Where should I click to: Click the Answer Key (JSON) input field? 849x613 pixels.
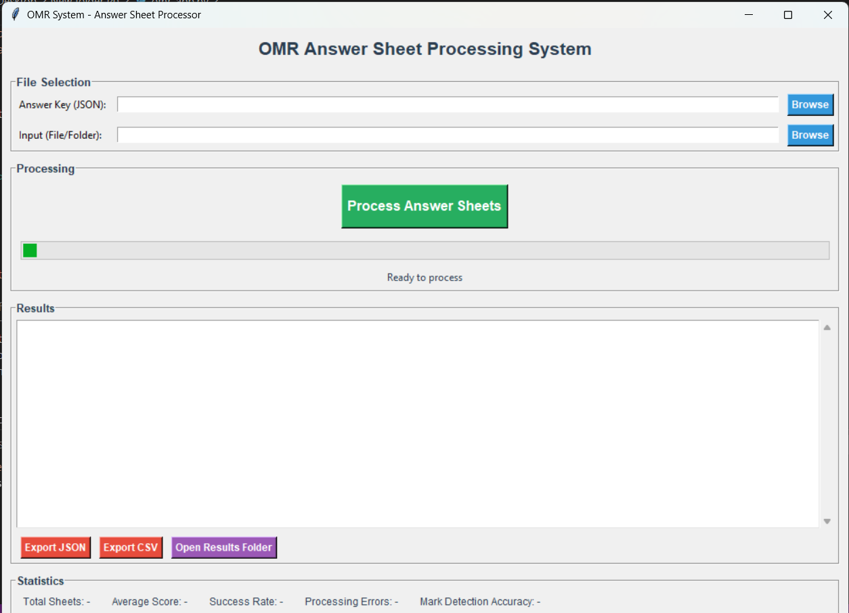point(448,104)
